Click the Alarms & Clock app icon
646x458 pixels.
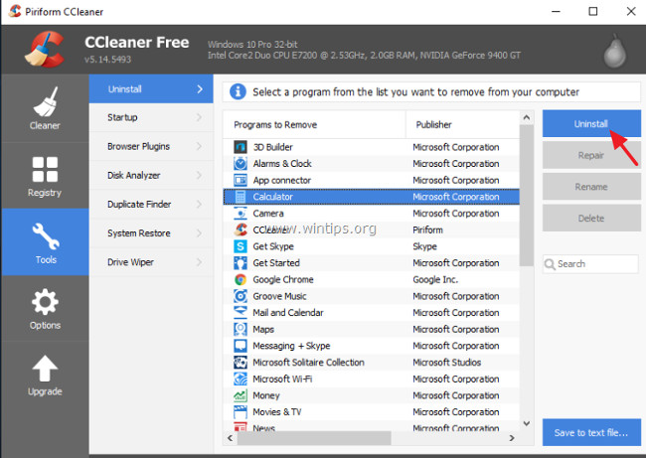[x=241, y=164]
